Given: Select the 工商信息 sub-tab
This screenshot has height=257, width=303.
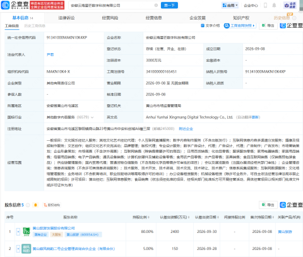Looking at the screenshot, I should click(12, 26).
